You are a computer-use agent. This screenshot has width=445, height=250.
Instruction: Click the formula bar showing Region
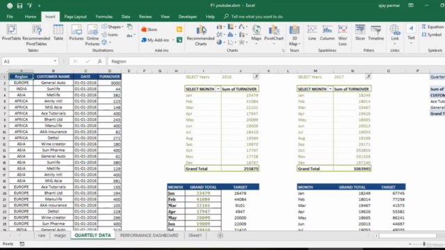pyautogui.click(x=275, y=61)
